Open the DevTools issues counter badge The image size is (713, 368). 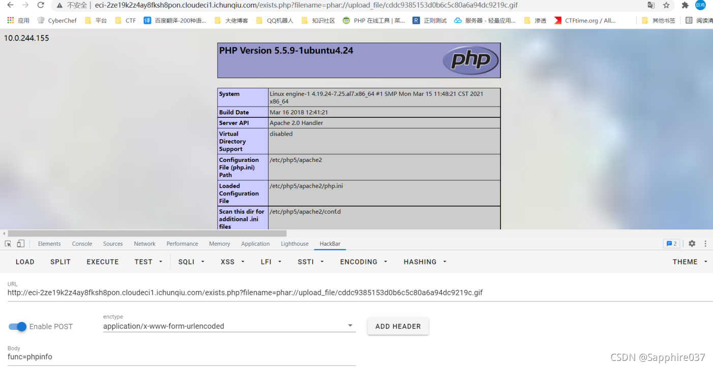pos(671,244)
